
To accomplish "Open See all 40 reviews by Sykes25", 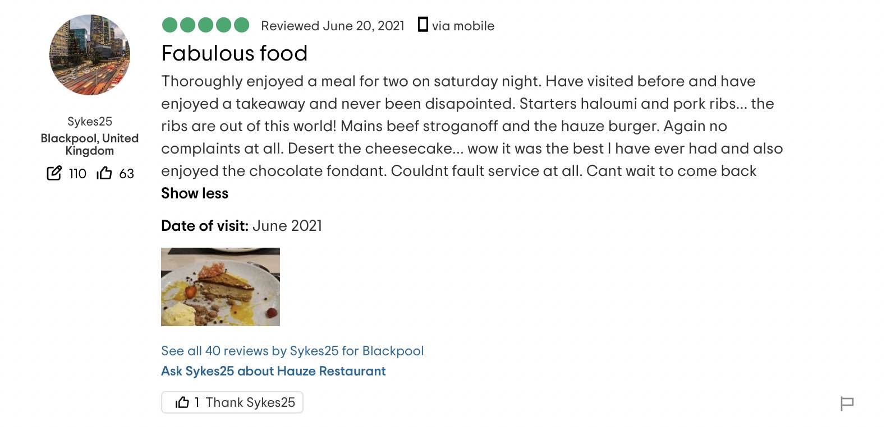I will tap(292, 351).
